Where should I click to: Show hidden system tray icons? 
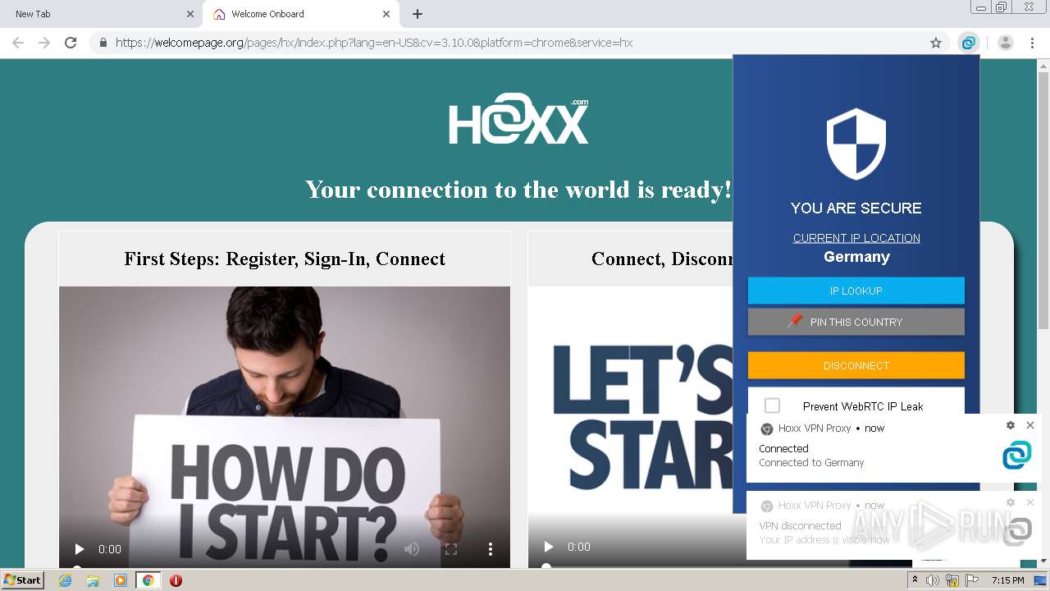(x=915, y=580)
